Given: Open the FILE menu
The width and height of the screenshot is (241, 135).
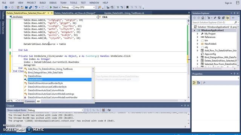Looking at the screenshot, I should click(x=4, y=3).
